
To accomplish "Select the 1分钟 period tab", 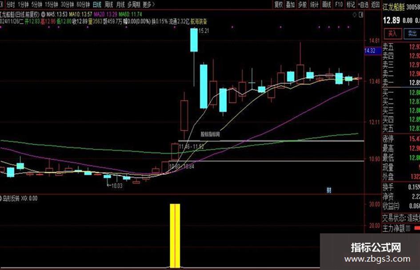I will 23,4.
